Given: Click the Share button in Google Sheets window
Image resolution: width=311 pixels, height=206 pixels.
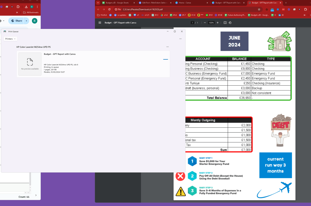Looking at the screenshot, I should click(x=17, y=21).
